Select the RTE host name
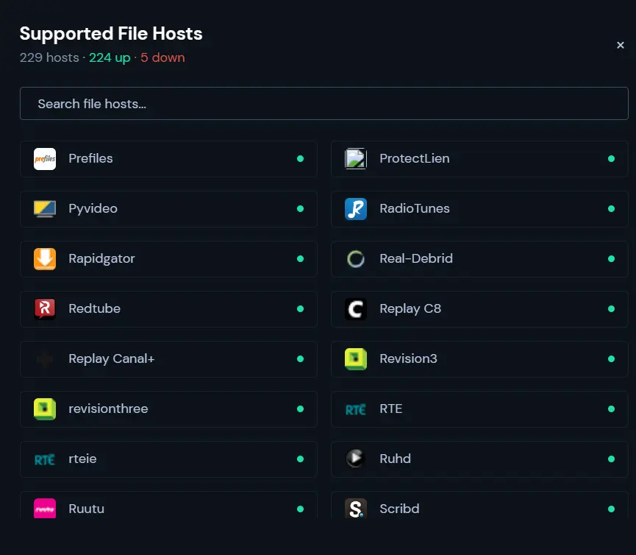The image size is (636, 555). click(x=391, y=409)
